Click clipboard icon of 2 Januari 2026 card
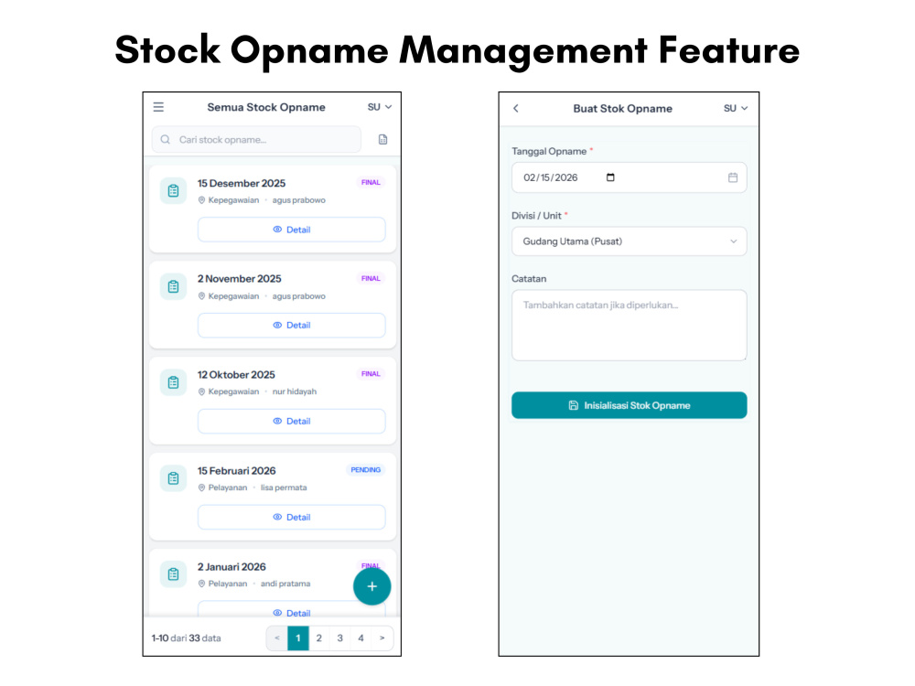The width and height of the screenshot is (915, 686). click(x=173, y=574)
